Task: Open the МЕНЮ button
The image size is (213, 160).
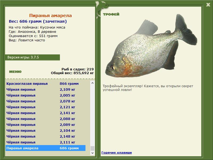Action: point(15,72)
